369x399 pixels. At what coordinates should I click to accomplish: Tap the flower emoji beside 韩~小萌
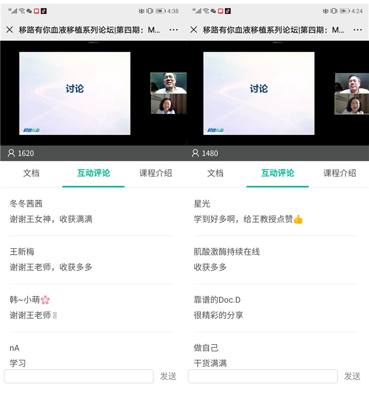pyautogui.click(x=45, y=300)
